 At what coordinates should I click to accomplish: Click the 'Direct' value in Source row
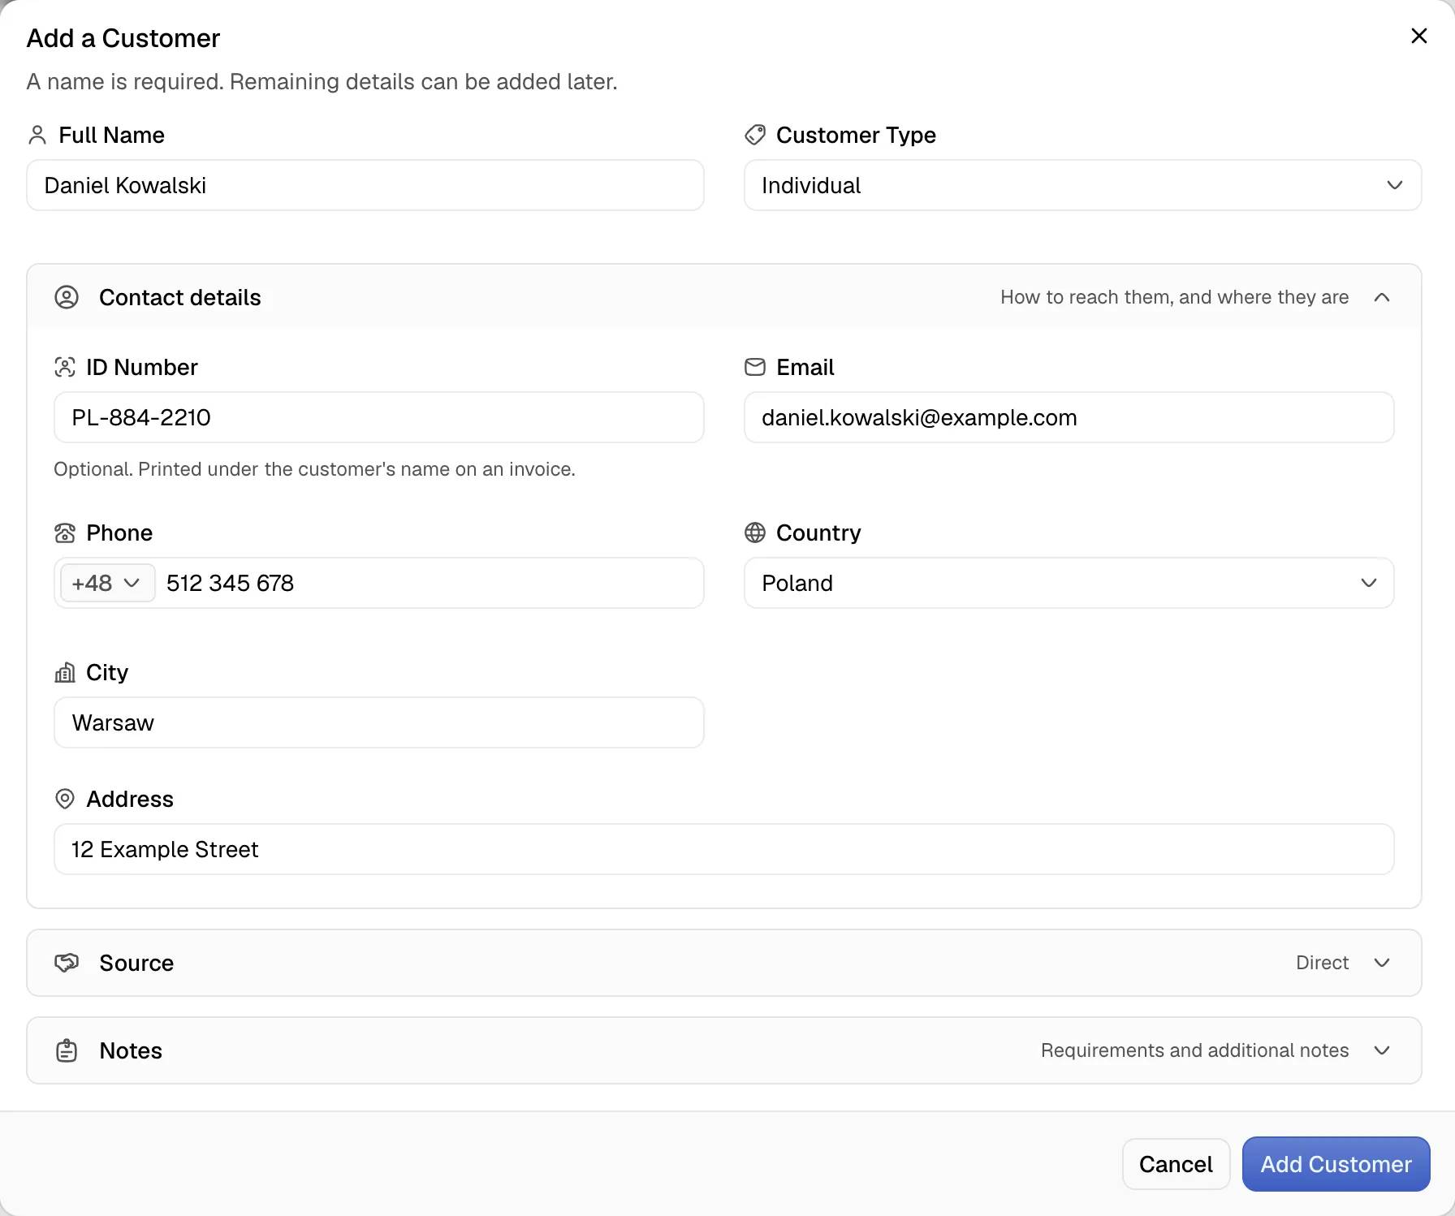1323,963
